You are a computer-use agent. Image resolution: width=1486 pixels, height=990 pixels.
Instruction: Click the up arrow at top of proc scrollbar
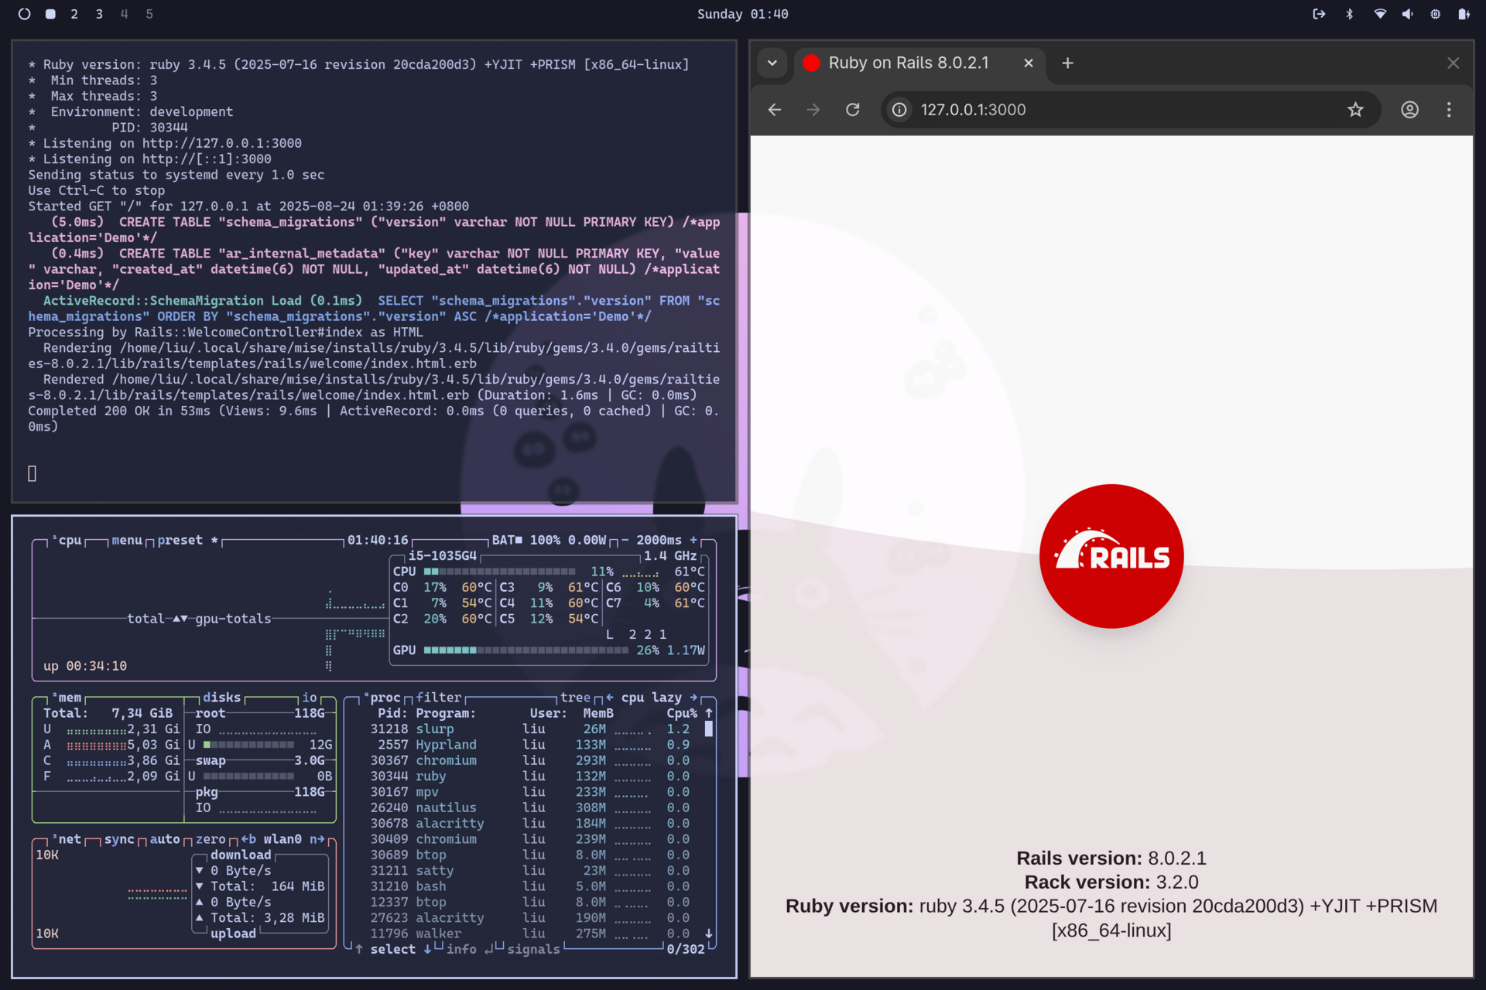pyautogui.click(x=709, y=713)
